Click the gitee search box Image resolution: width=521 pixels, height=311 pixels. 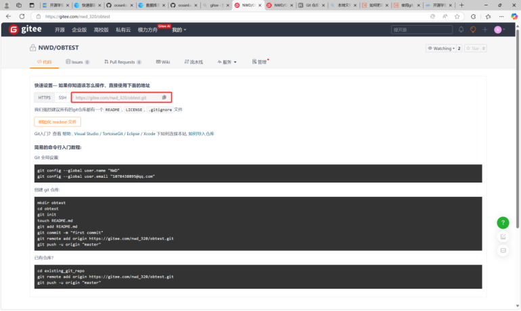point(422,30)
